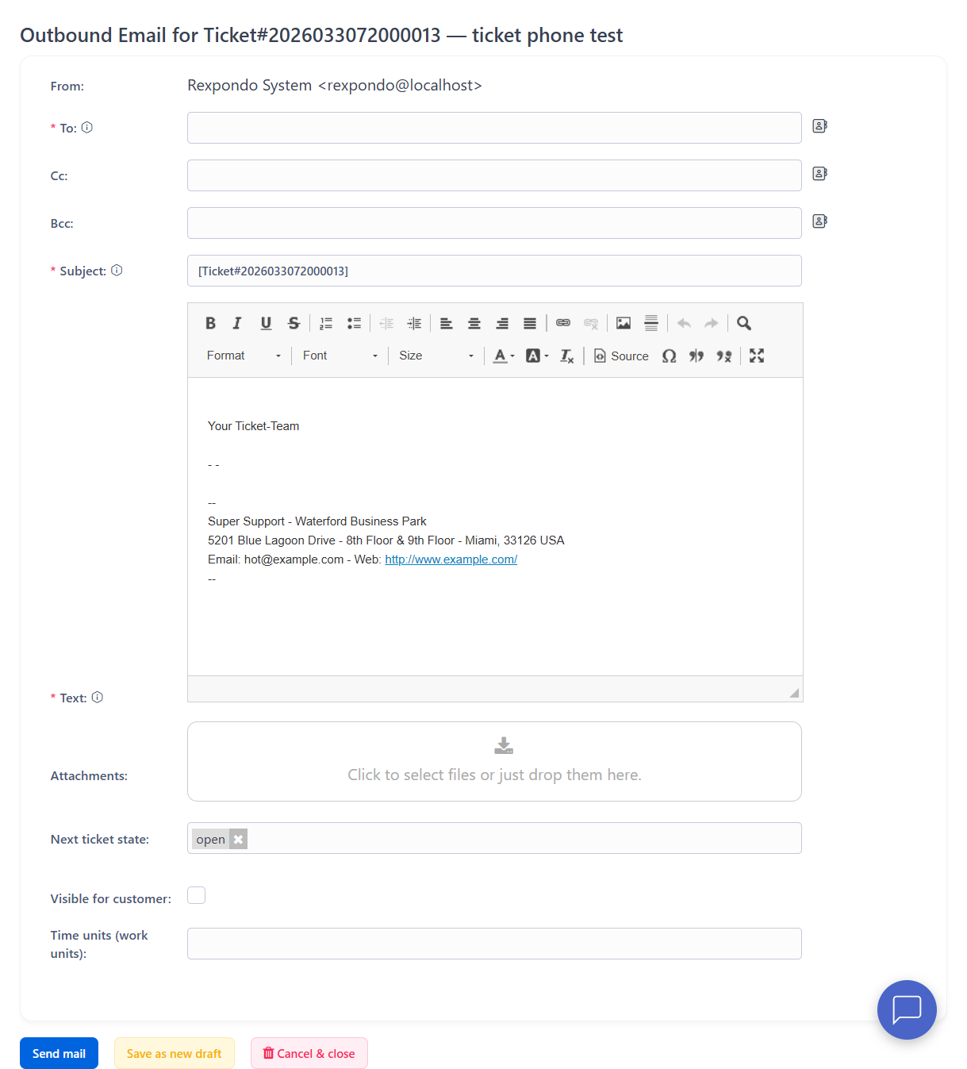Remove text formatting
The image size is (967, 1069).
click(566, 356)
